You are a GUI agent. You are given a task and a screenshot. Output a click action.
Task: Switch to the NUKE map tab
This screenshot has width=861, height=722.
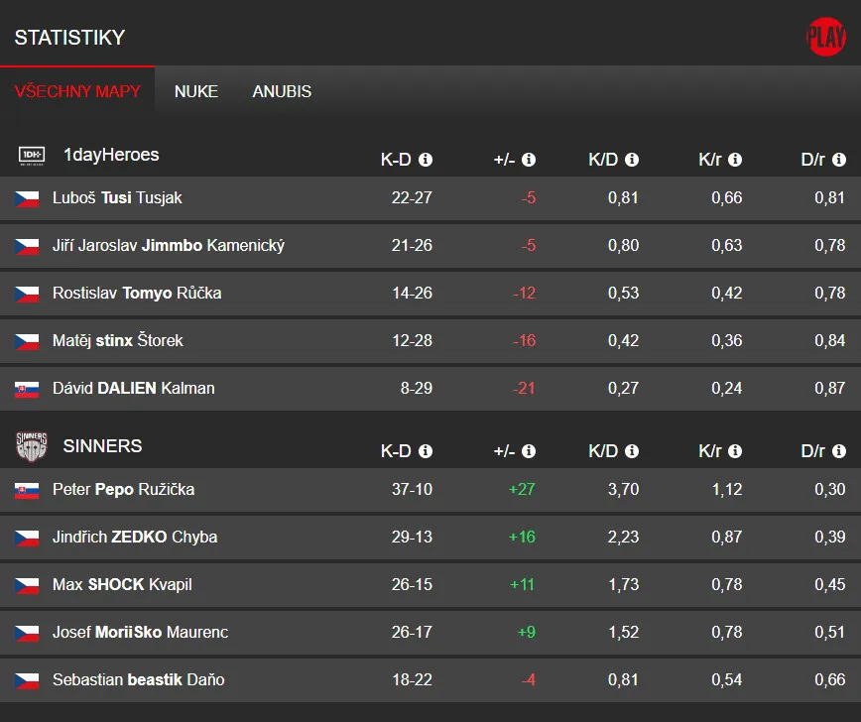pos(196,91)
